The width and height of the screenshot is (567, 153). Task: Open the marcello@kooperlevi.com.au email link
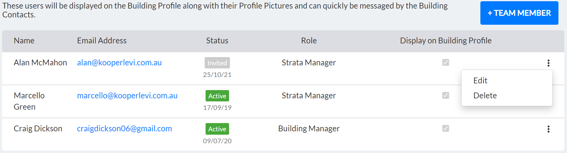[127, 96]
